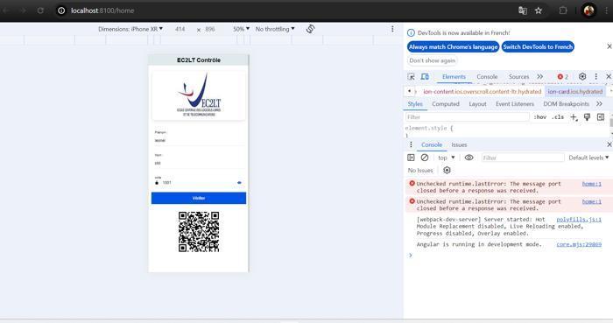
Task: Reload the page in Chrome
Action: coord(40,11)
